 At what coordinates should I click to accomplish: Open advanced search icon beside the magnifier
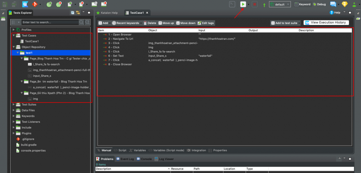[87, 22]
